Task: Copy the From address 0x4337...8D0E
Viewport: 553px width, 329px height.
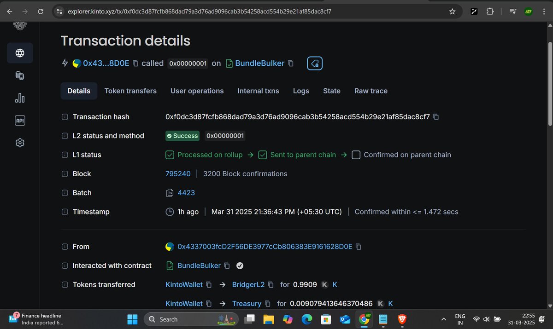Action: pyautogui.click(x=359, y=247)
